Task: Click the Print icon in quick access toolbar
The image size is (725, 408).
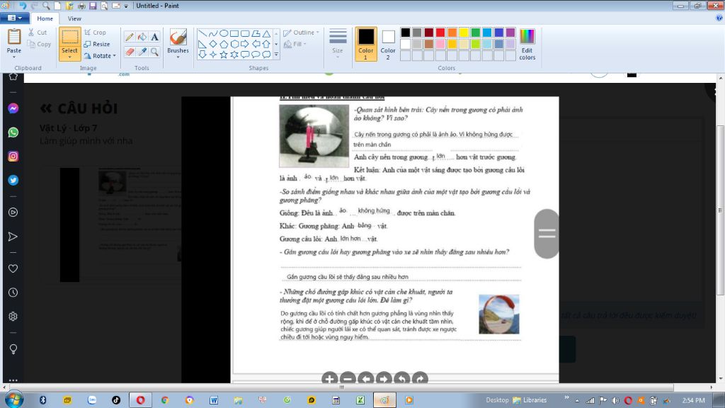Action: [81, 6]
